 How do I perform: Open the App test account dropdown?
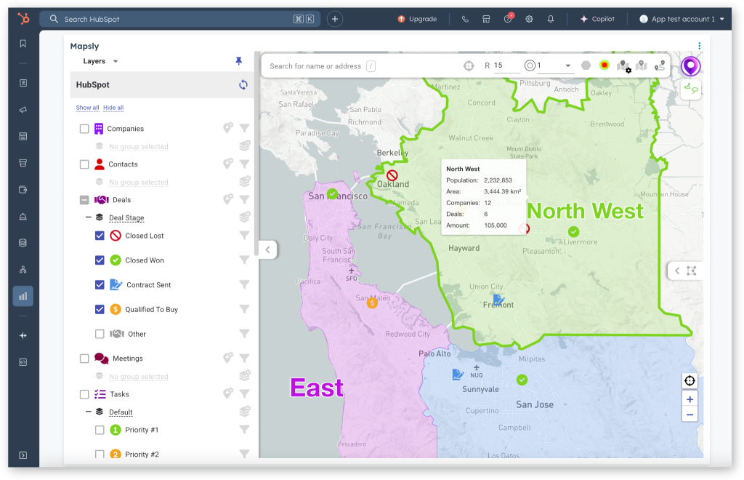click(x=682, y=19)
